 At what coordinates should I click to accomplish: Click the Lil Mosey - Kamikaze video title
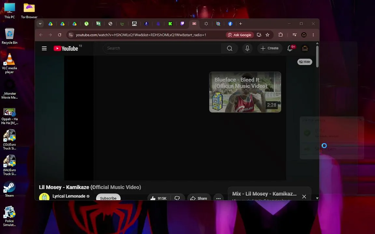90,187
